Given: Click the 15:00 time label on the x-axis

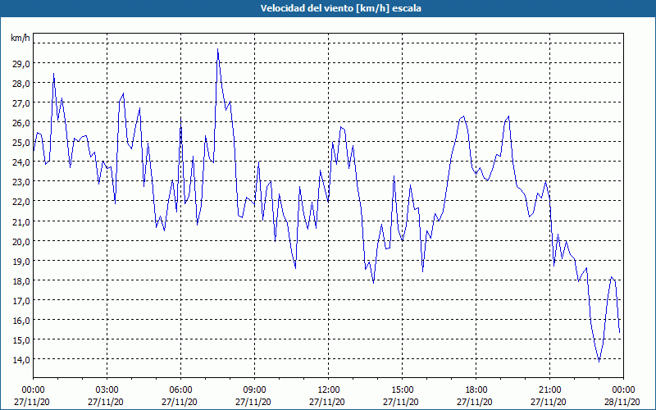Looking at the screenshot, I should tap(402, 390).
